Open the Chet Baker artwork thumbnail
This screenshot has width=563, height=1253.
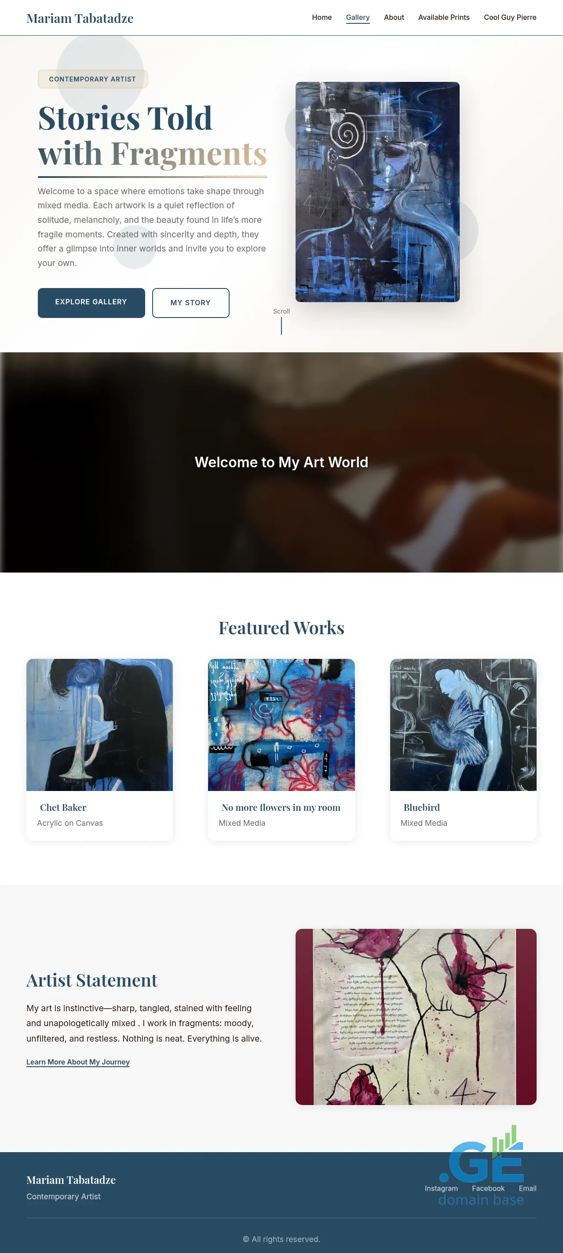[x=99, y=724]
